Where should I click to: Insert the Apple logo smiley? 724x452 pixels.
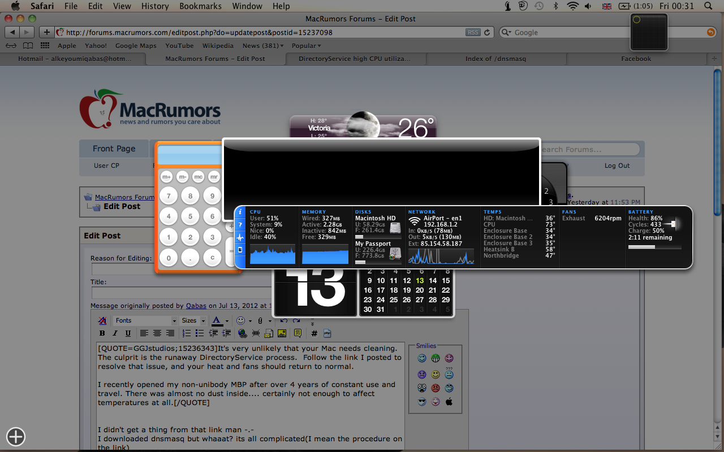pos(449,402)
